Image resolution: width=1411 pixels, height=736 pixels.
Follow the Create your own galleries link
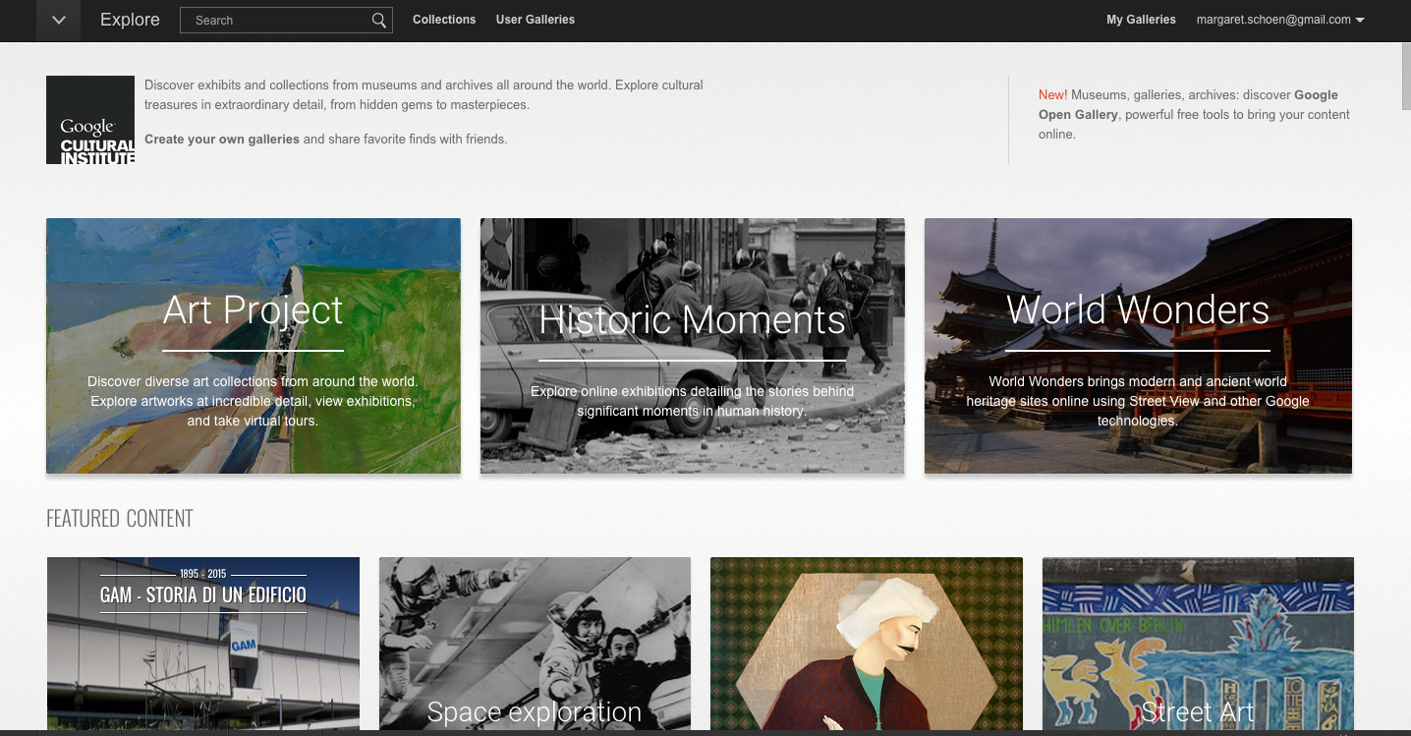[x=222, y=140]
